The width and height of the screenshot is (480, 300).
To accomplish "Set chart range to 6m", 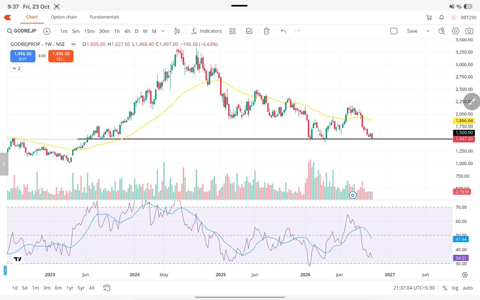I will 58,288.
